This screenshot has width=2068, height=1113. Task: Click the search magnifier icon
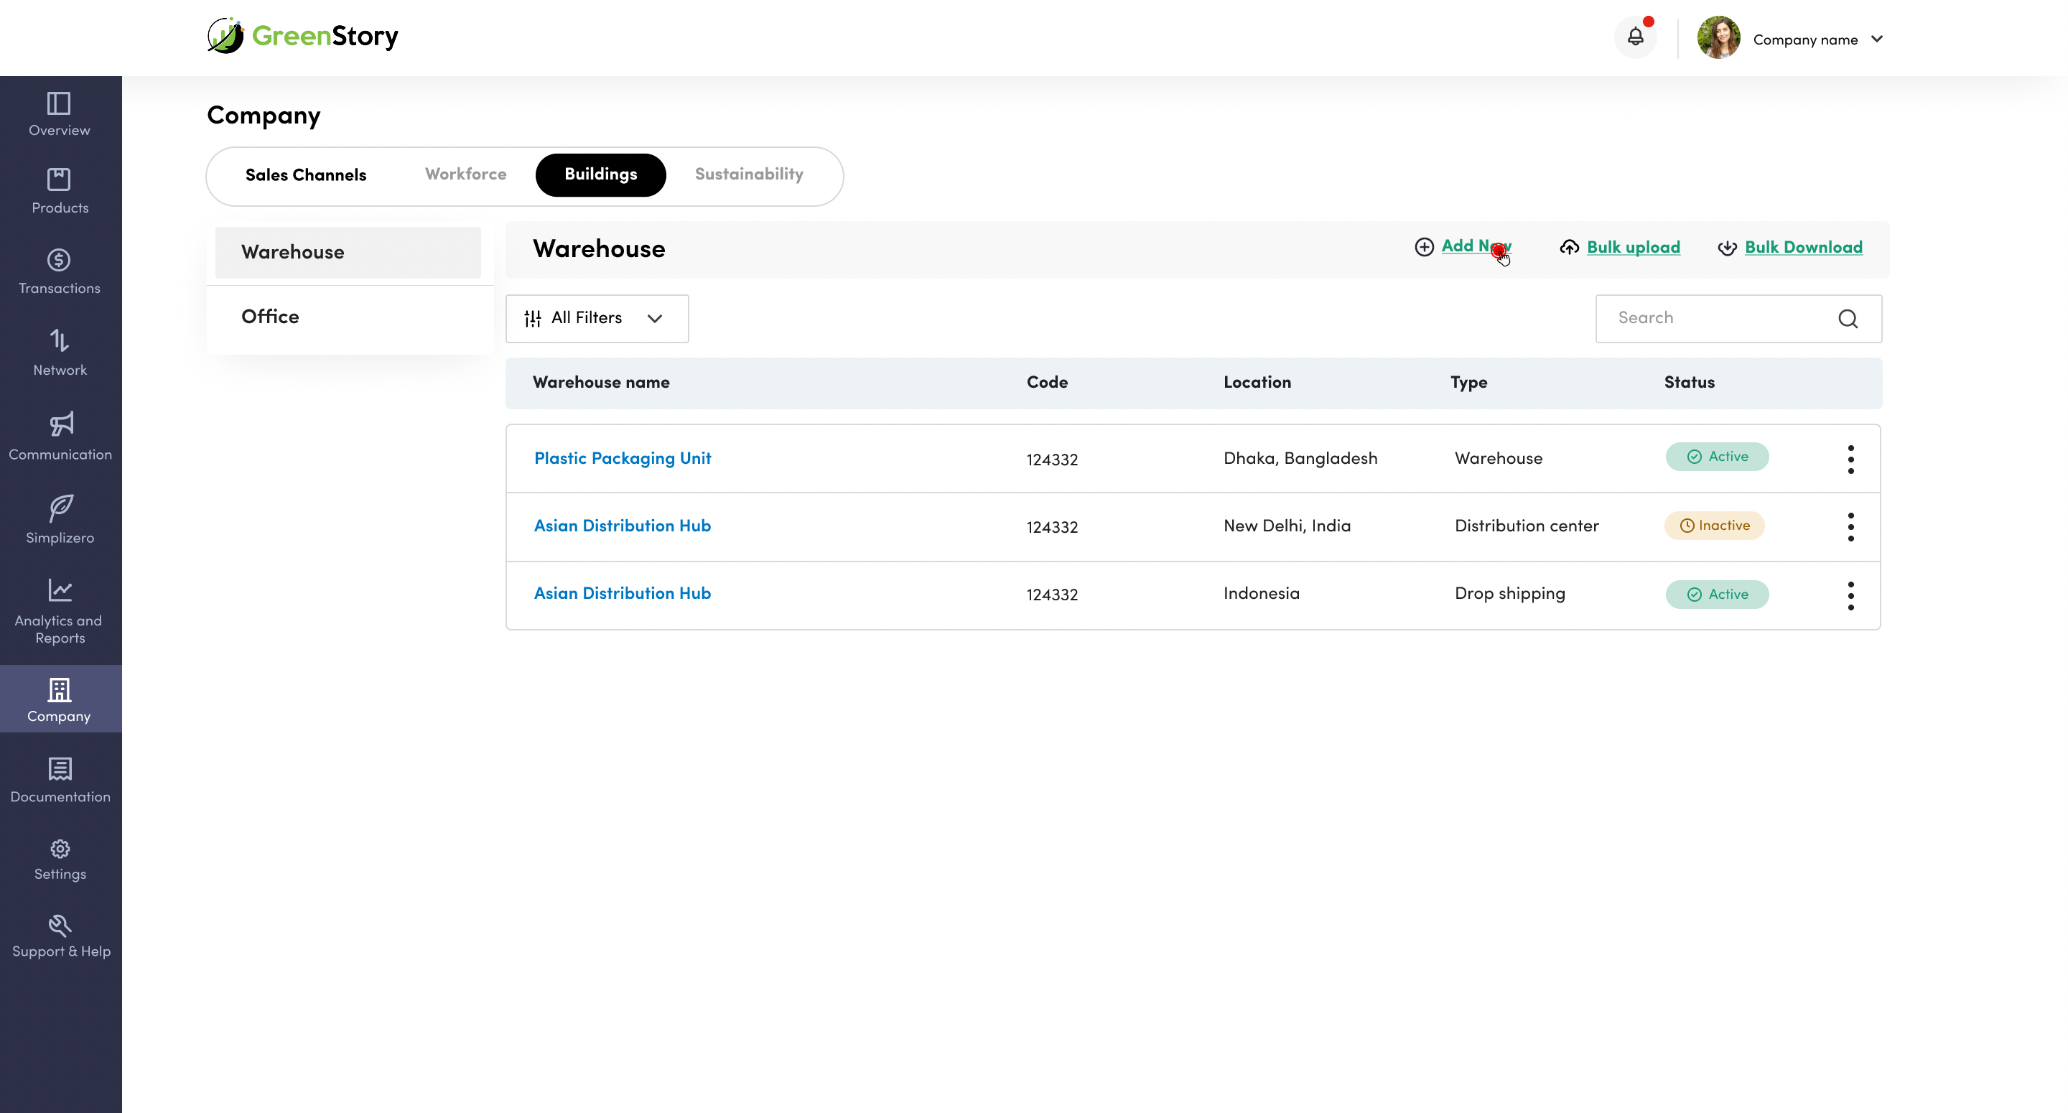point(1848,319)
